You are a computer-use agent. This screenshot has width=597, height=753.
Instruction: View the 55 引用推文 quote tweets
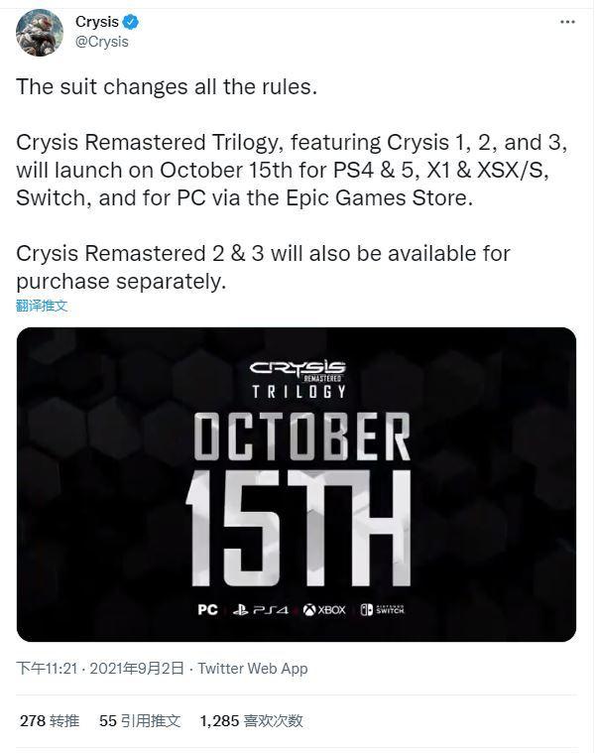tap(140, 720)
